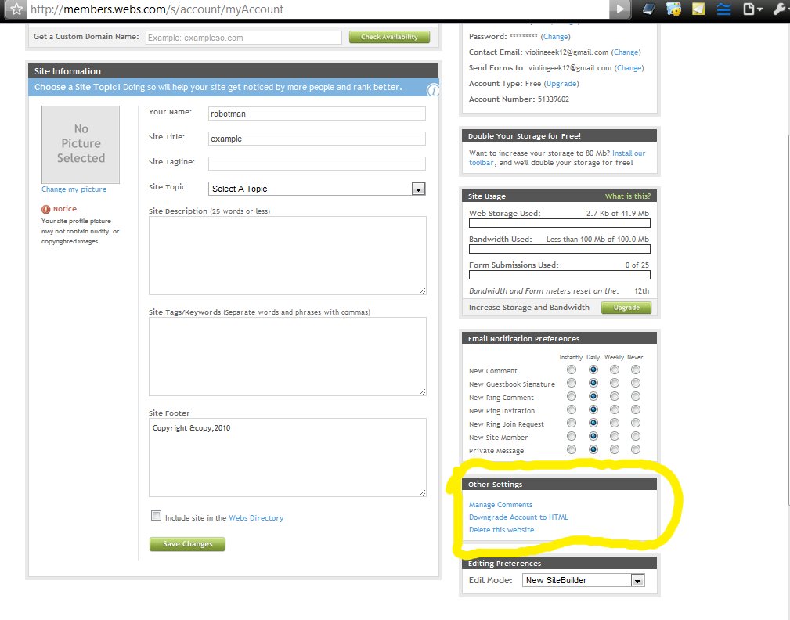Open the blue book extension icon
The height and width of the screenshot is (620, 790).
(x=648, y=9)
